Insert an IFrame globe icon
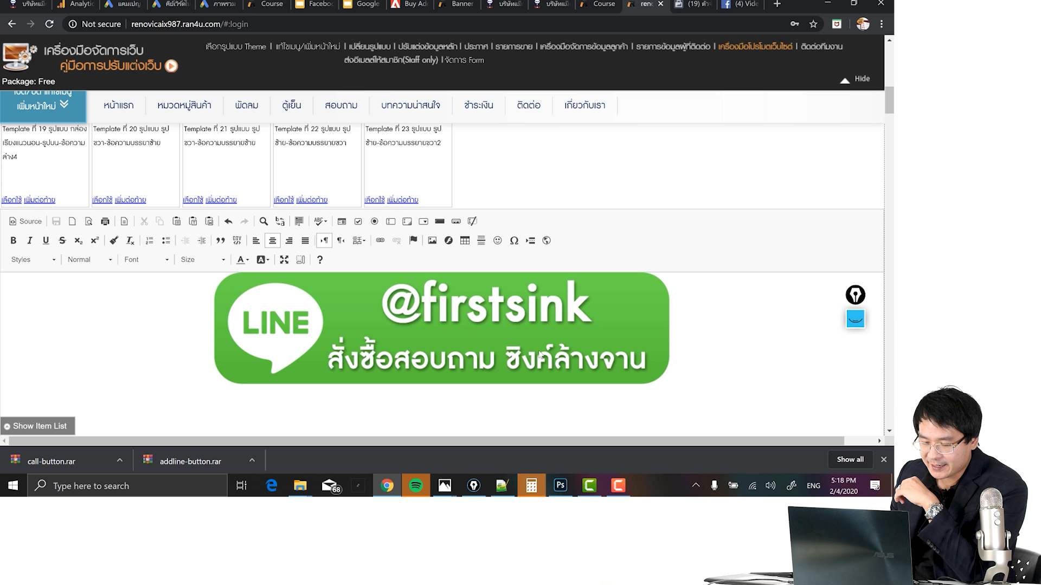This screenshot has width=1041, height=585. [x=547, y=240]
